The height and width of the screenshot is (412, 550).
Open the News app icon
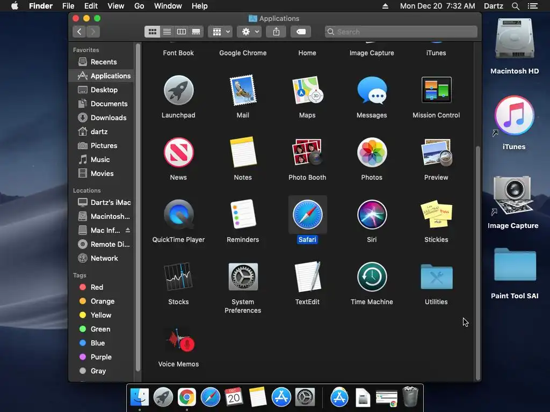178,152
